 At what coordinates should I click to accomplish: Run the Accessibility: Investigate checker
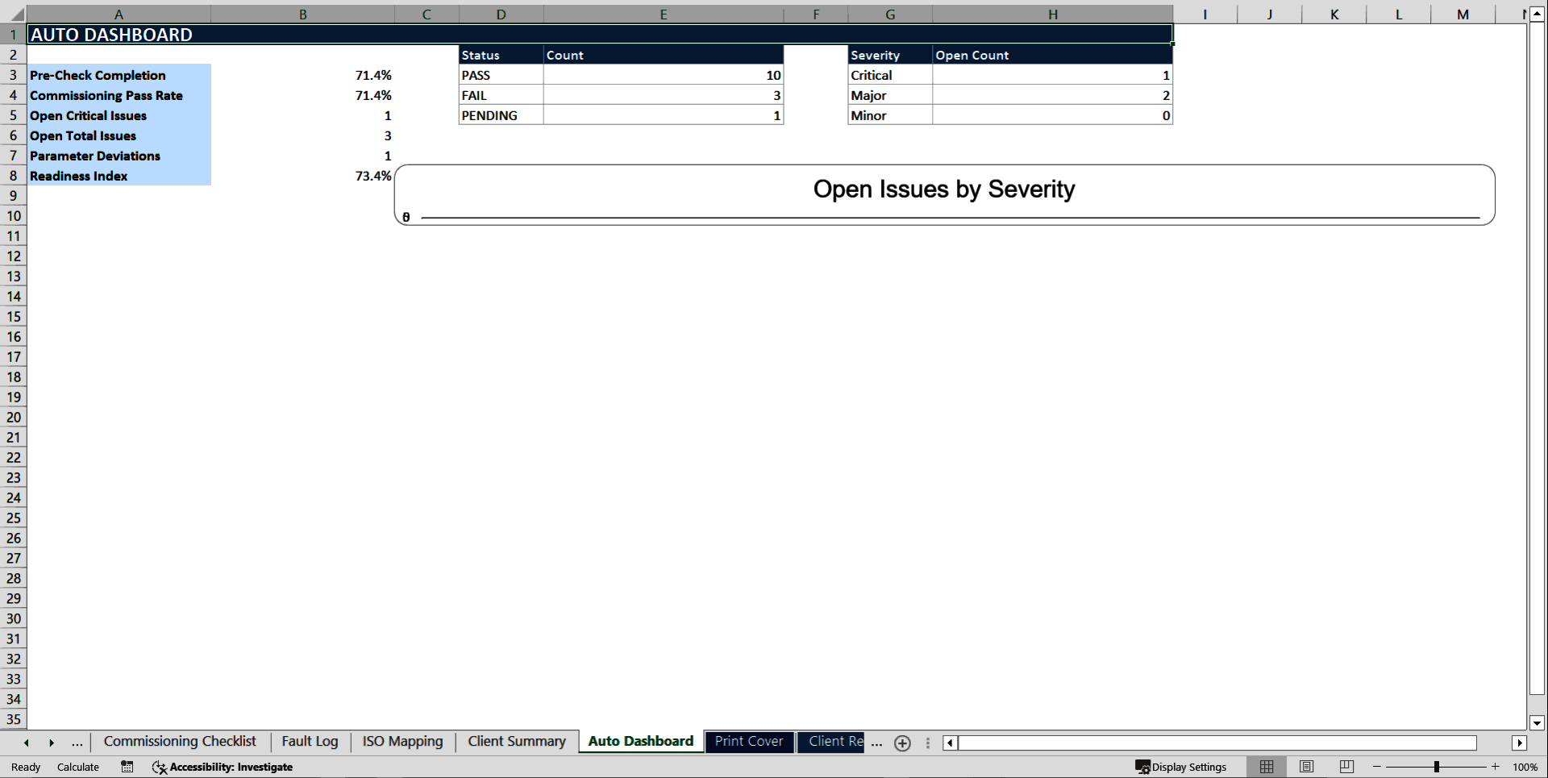[x=223, y=767]
